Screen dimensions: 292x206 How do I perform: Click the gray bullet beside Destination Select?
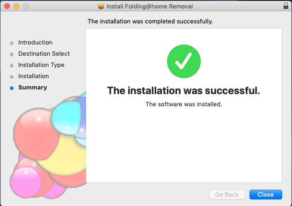(12, 54)
